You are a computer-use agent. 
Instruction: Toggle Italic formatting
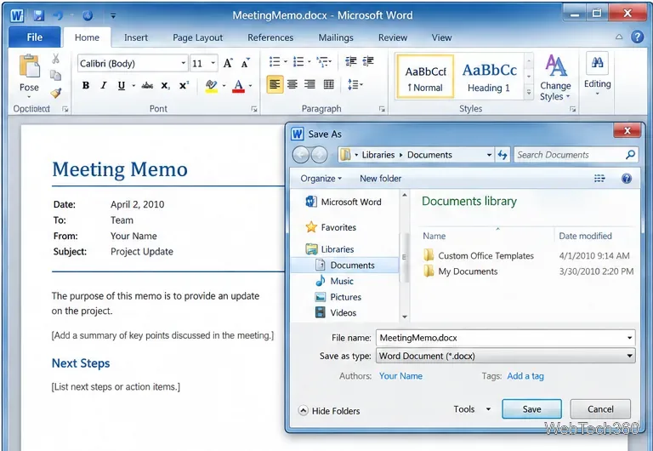point(104,85)
